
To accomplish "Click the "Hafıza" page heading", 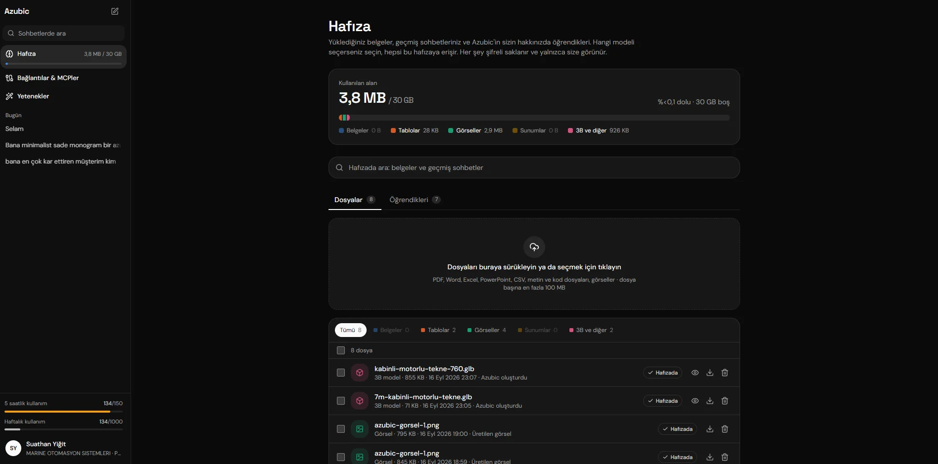I will tap(350, 26).
